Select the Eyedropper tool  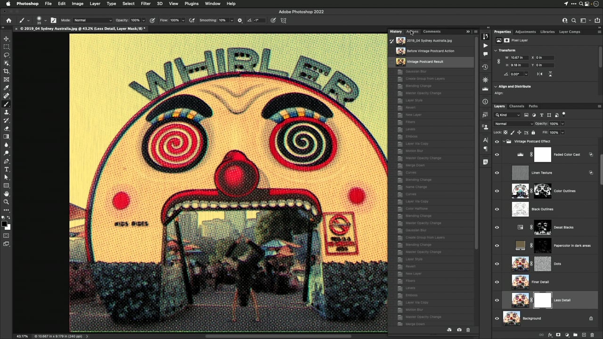pos(7,88)
